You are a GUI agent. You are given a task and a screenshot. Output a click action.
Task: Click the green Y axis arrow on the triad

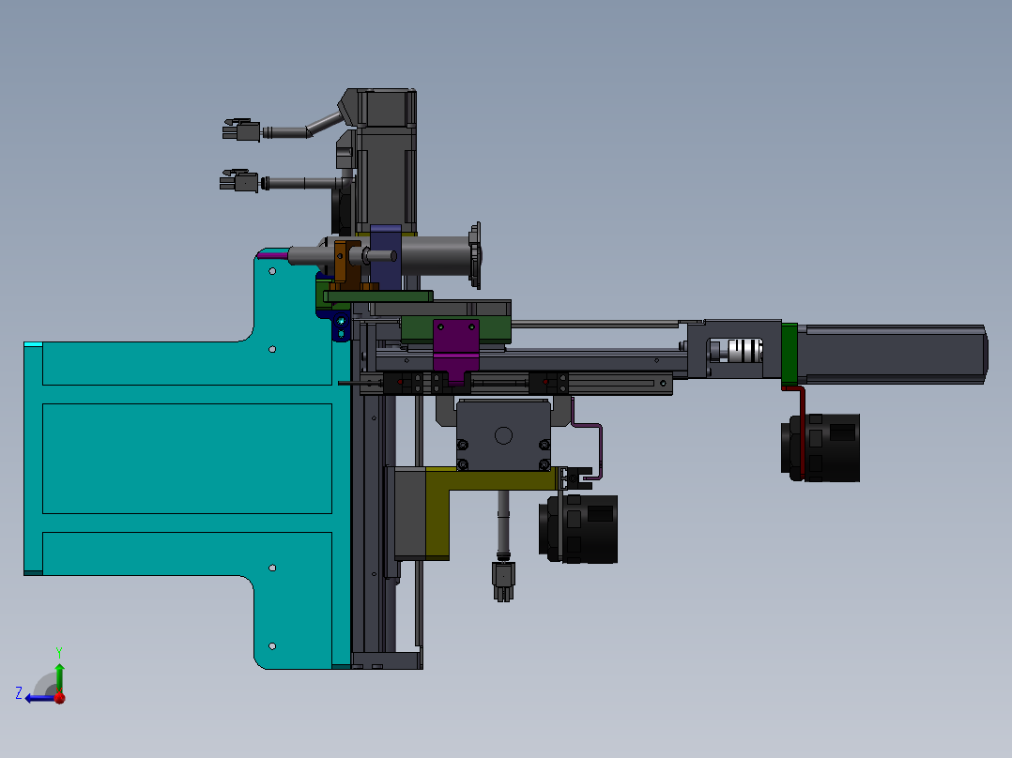[59, 677]
